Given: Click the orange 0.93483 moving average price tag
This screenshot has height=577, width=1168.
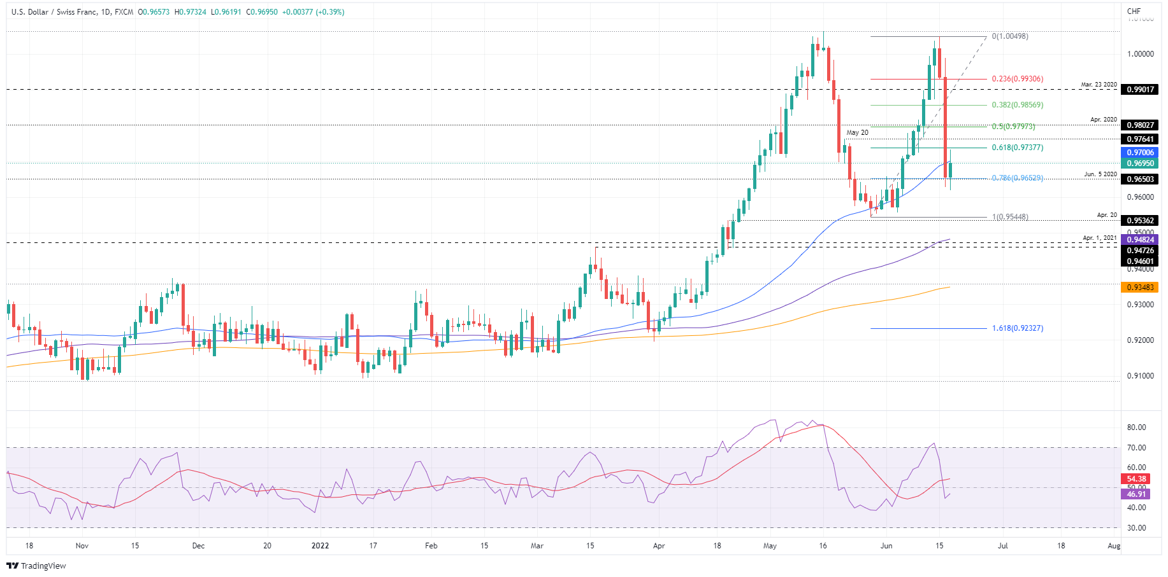Looking at the screenshot, I should 1140,288.
